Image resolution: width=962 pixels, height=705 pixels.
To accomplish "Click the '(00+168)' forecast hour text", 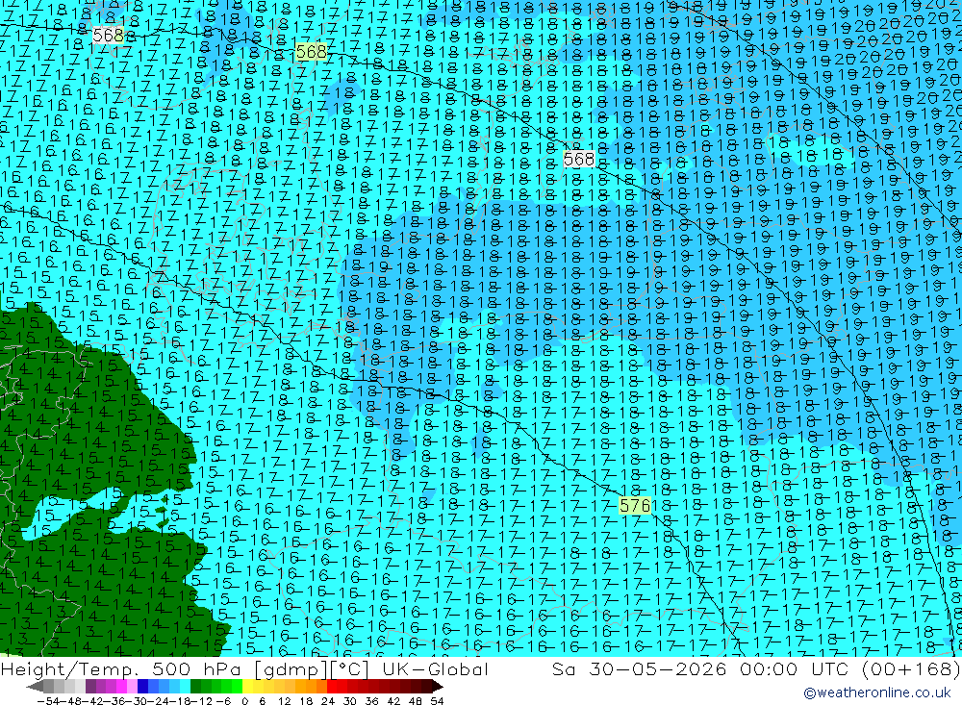I will [912, 669].
